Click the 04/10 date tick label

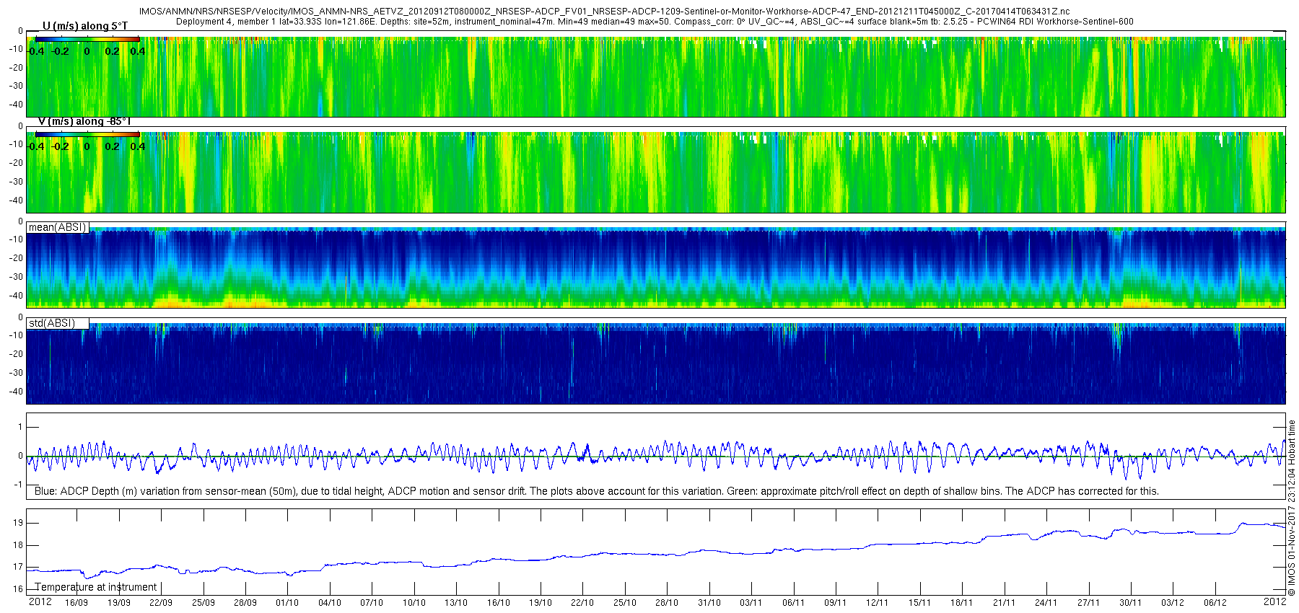pos(330,603)
